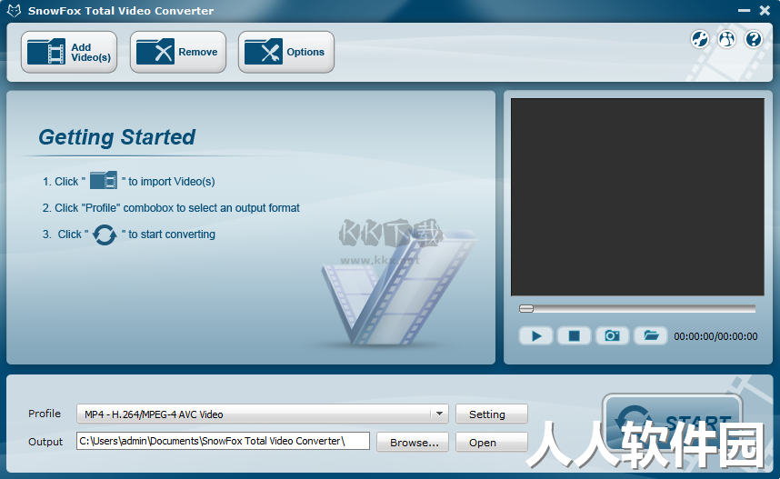This screenshot has width=780, height=479.
Task: Click the Profile label
Action: pyautogui.click(x=45, y=414)
